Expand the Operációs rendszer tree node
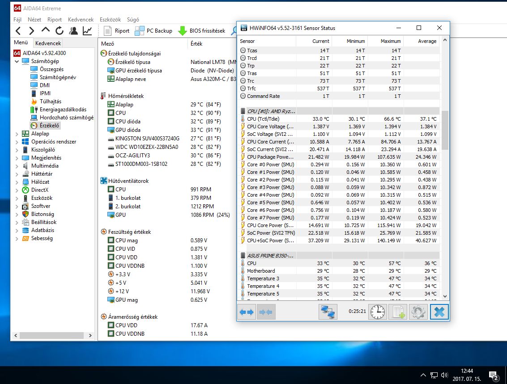This screenshot has height=384, width=507. click(x=17, y=142)
